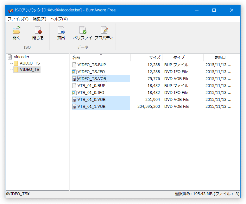This screenshot has width=246, height=204.
Task: Click the VTS_01_1.VOB film icon
Action: tap(74, 107)
